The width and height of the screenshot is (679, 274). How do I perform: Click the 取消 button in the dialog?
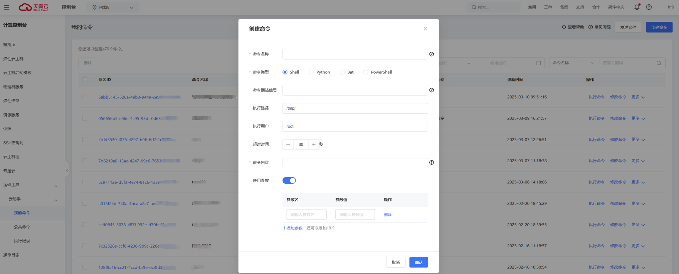point(396,262)
